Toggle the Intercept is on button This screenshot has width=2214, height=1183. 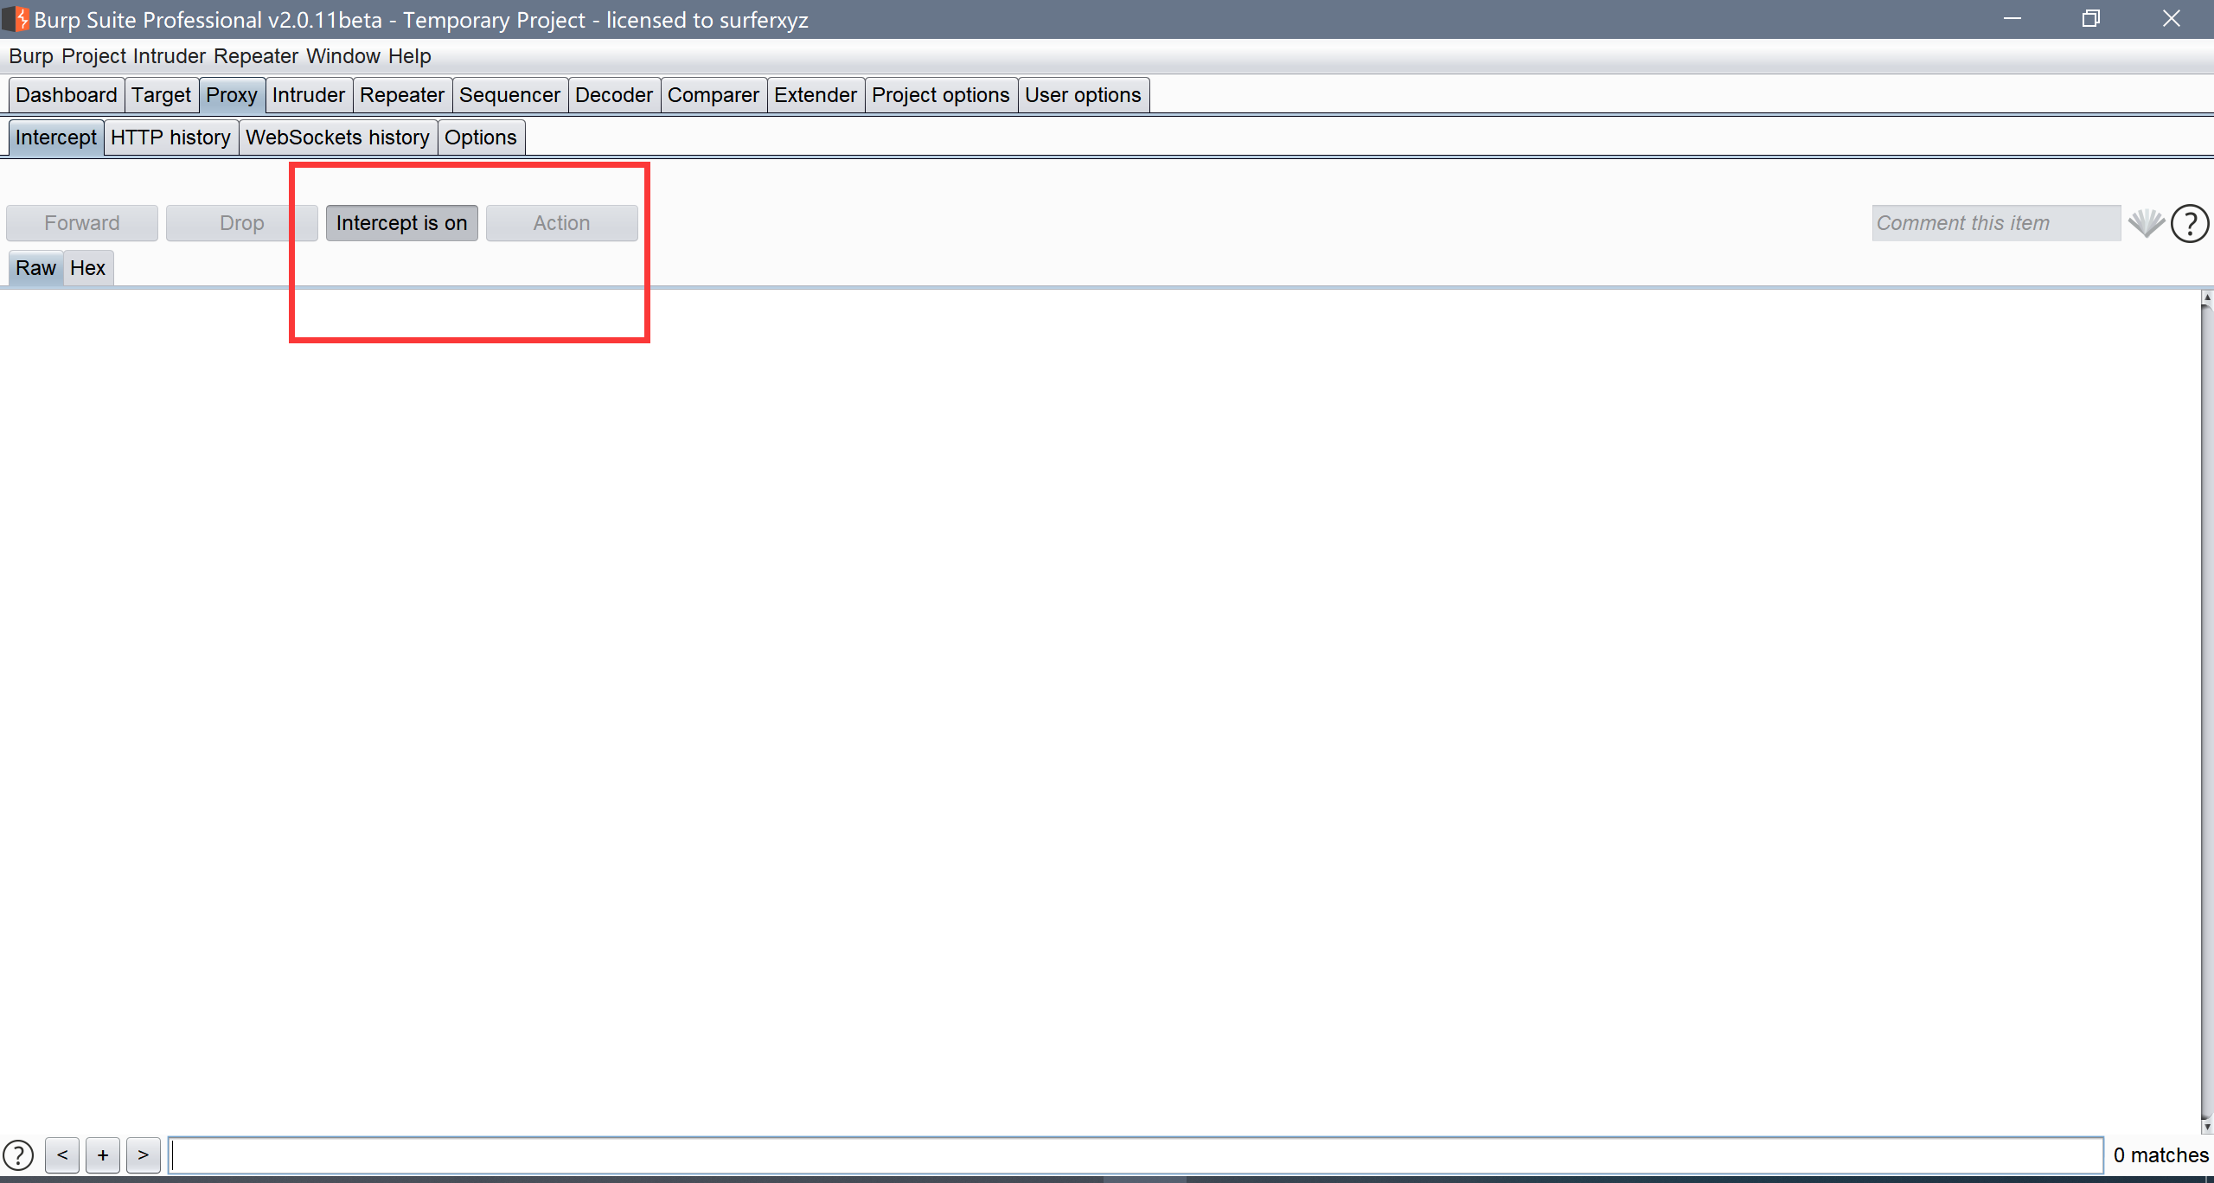pyautogui.click(x=401, y=223)
